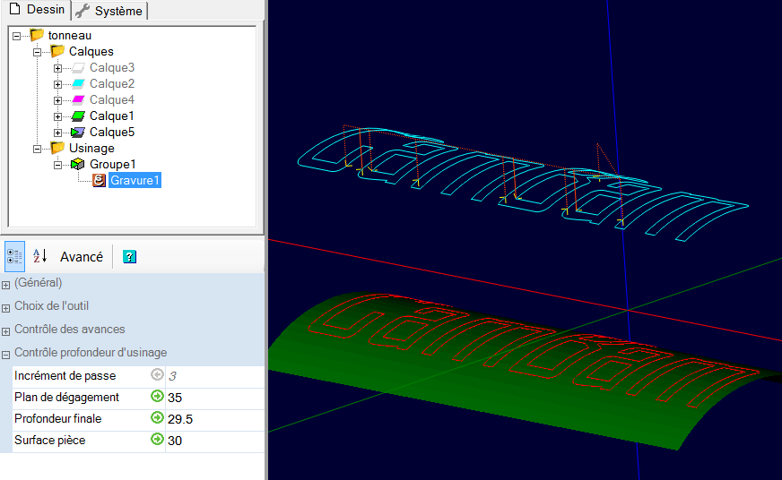Click the green Calque1 layer icon
Screen dimensions: 782x480
(x=78, y=116)
